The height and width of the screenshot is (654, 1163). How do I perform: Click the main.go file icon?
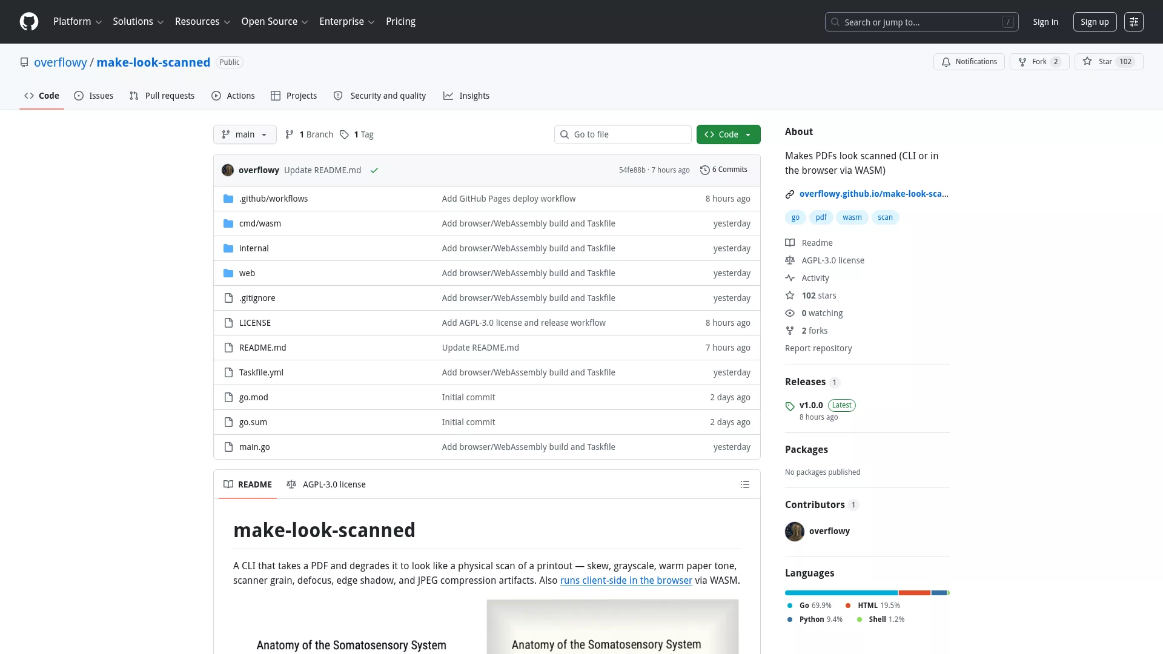point(228,447)
